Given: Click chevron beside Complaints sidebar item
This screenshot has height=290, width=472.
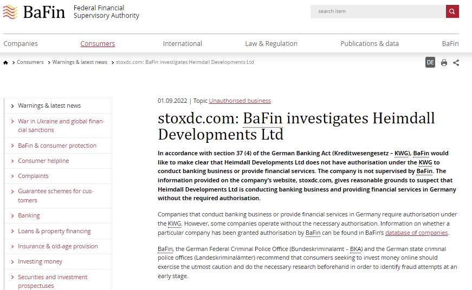Looking at the screenshot, I should click(x=12, y=176).
